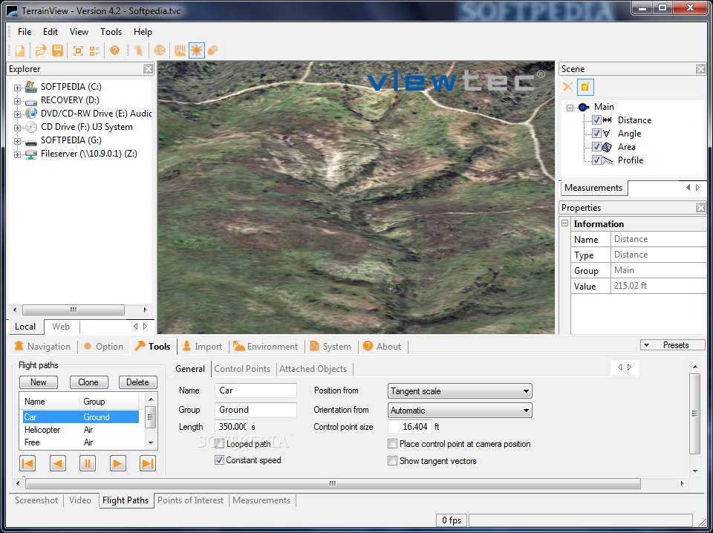Viewport: 713px width, 533px height.
Task: Collapse Information section in Properties
Action: pos(564,223)
